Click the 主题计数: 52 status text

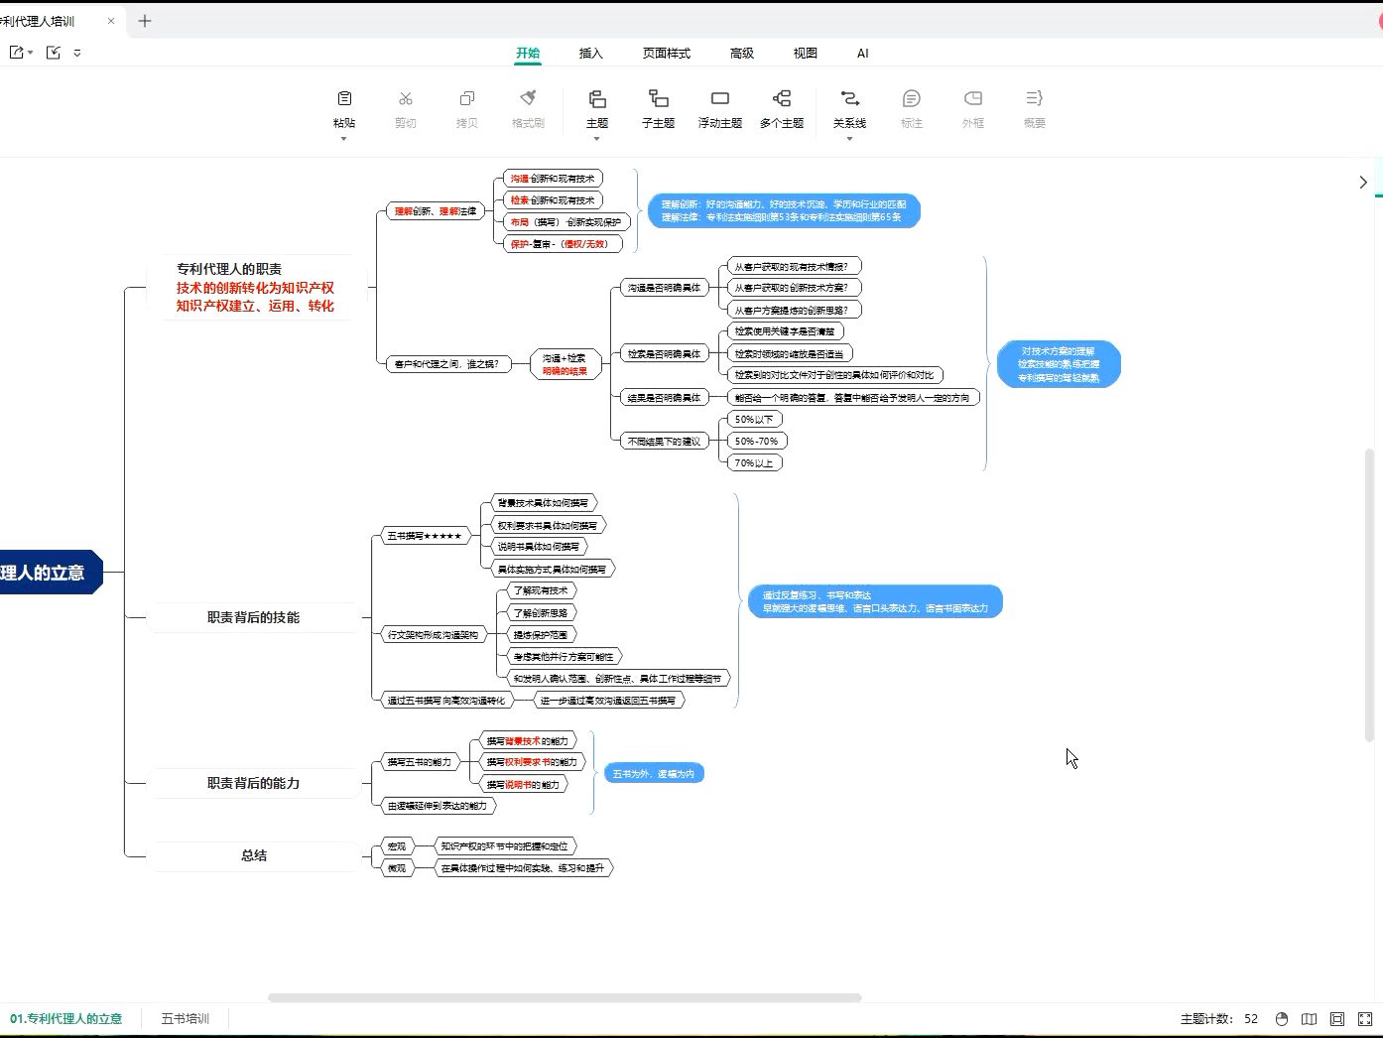(x=1219, y=1019)
